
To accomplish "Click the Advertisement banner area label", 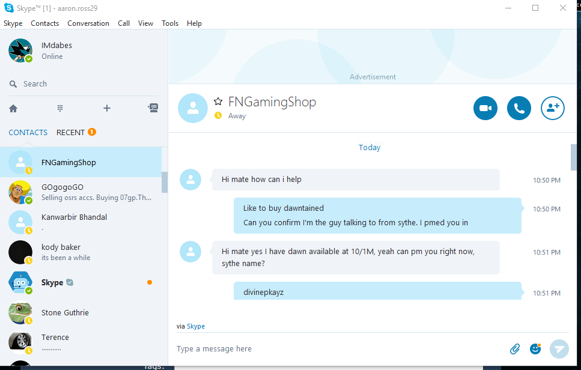I will [x=373, y=77].
